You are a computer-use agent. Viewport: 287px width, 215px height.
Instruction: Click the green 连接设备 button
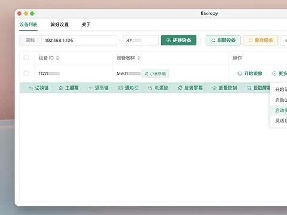(x=179, y=41)
